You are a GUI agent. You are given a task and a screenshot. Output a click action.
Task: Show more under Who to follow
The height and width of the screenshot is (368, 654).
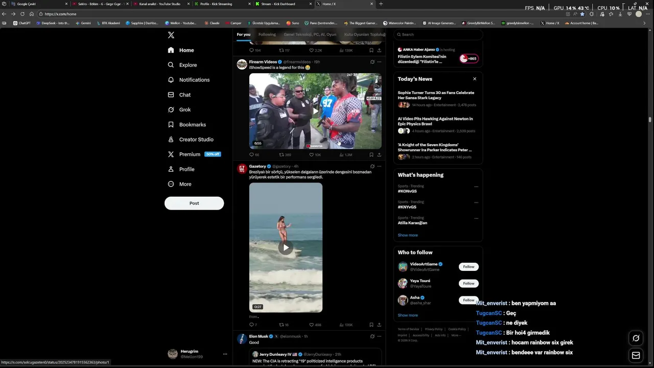(x=408, y=315)
